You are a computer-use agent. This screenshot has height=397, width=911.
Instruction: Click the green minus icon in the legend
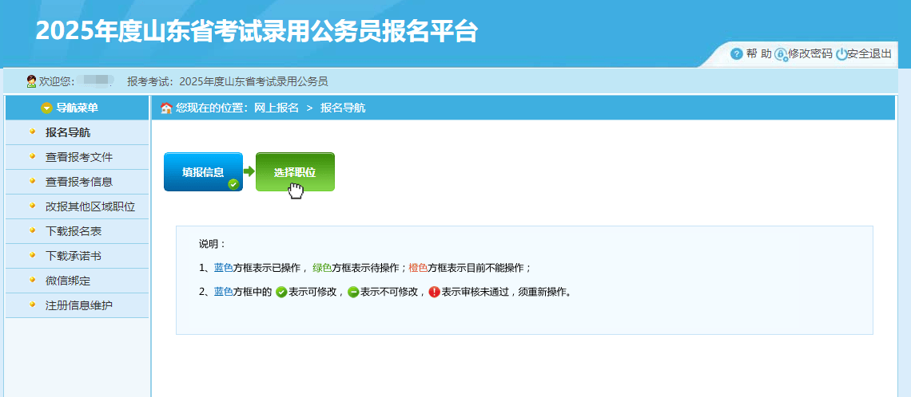pos(353,292)
